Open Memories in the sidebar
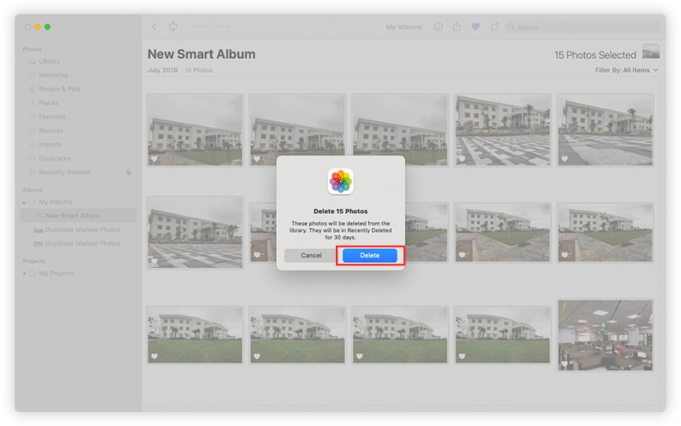Viewport: 681px width, 426px height. point(53,75)
